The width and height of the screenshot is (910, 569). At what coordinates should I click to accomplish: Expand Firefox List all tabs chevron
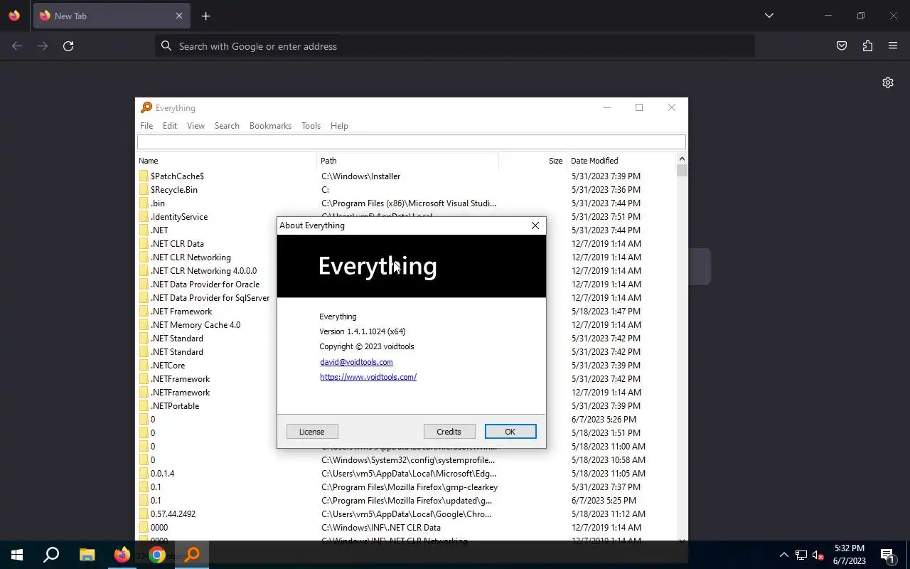point(769,16)
